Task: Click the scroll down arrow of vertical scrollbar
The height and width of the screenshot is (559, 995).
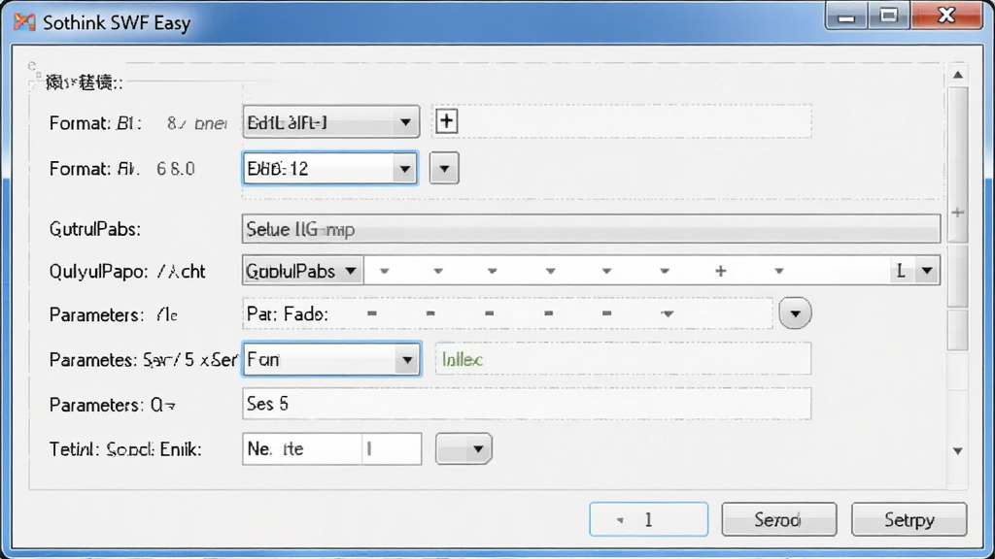Action: (957, 450)
